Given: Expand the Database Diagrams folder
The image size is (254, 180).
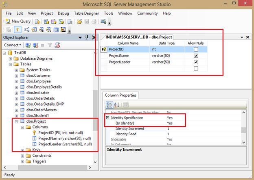Looking at the screenshot, I should pos(10,59).
